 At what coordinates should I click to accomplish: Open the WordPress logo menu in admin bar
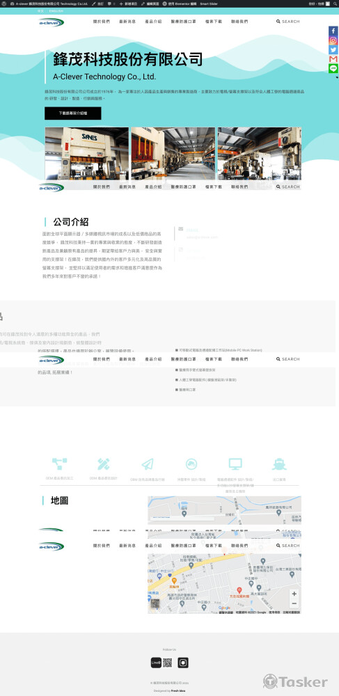[4, 3]
